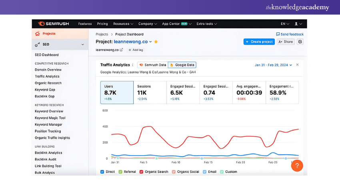Open Keyword Magic Tool in sidebar
The width and height of the screenshot is (340, 180).
tap(50, 118)
